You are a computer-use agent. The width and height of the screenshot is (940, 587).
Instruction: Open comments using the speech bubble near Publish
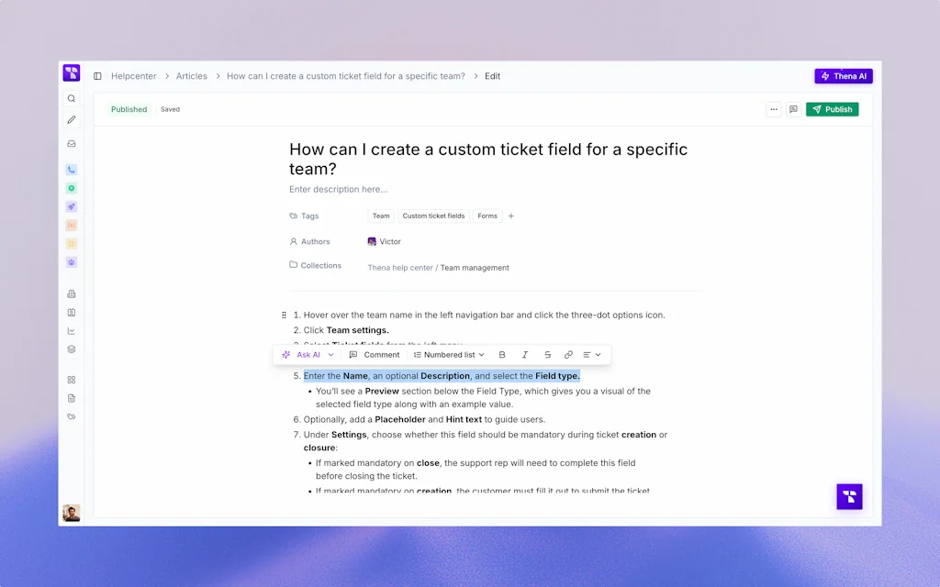point(792,109)
